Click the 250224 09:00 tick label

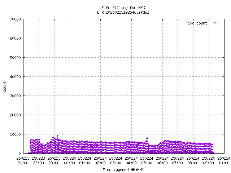click(209, 161)
